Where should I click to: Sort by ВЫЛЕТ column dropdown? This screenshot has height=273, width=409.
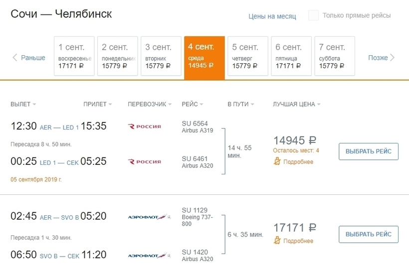pyautogui.click(x=23, y=104)
